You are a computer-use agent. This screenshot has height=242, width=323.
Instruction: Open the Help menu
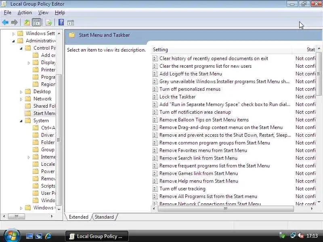coord(60,13)
